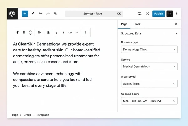Toggle first italic formatting button
This screenshot has height=126, width=188.
57,32
